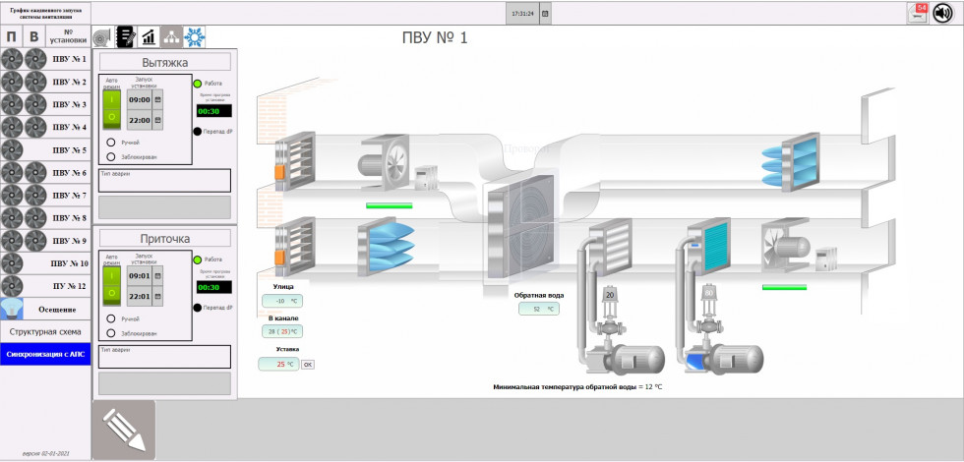Open time picker beside 22:01 in Приточка
This screenshot has width=964, height=462.
coord(157,296)
